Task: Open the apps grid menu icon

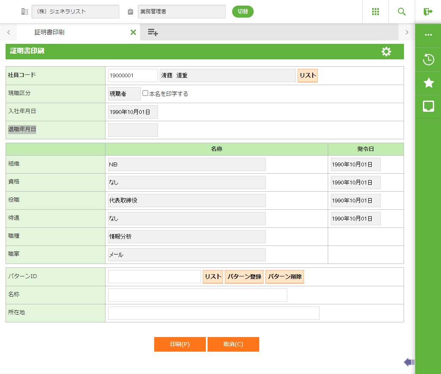Action: pos(375,12)
